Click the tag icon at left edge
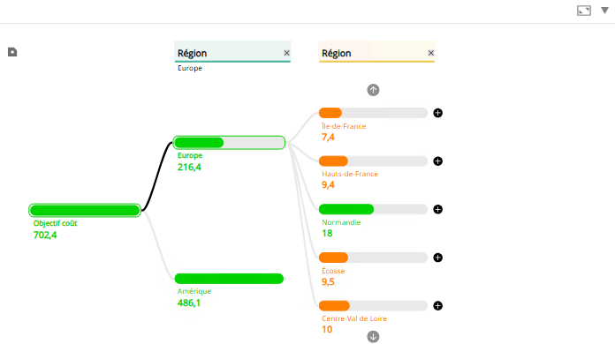The width and height of the screenshot is (615, 344). coord(12,52)
